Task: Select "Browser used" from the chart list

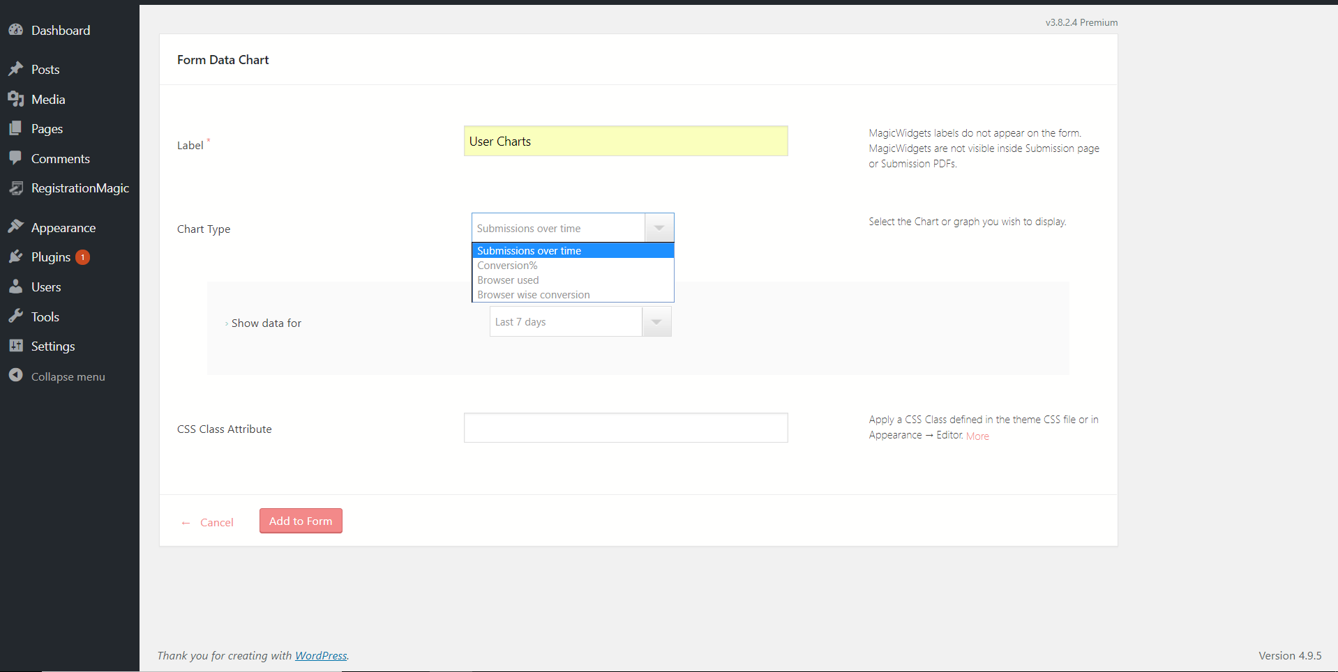Action: pos(508,280)
